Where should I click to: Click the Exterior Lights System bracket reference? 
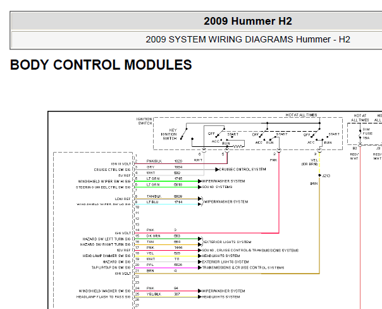tap(225, 241)
